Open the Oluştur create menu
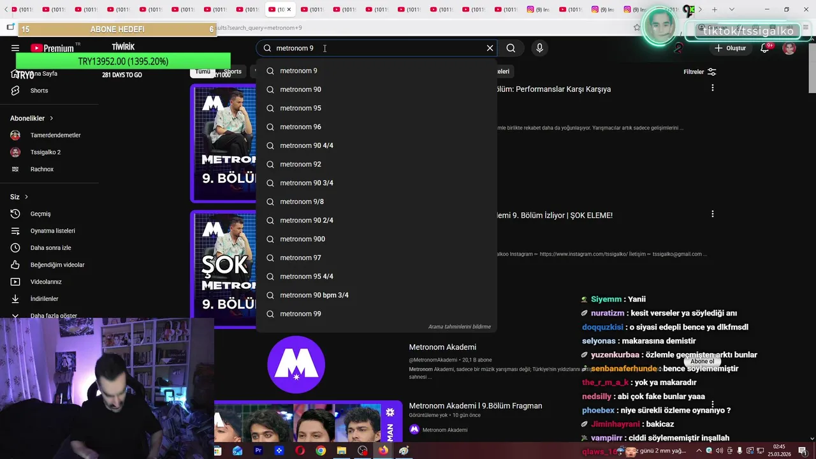The height and width of the screenshot is (459, 816). coord(730,48)
